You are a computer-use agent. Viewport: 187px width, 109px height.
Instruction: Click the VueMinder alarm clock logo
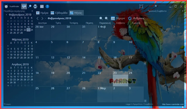(x=6, y=6)
